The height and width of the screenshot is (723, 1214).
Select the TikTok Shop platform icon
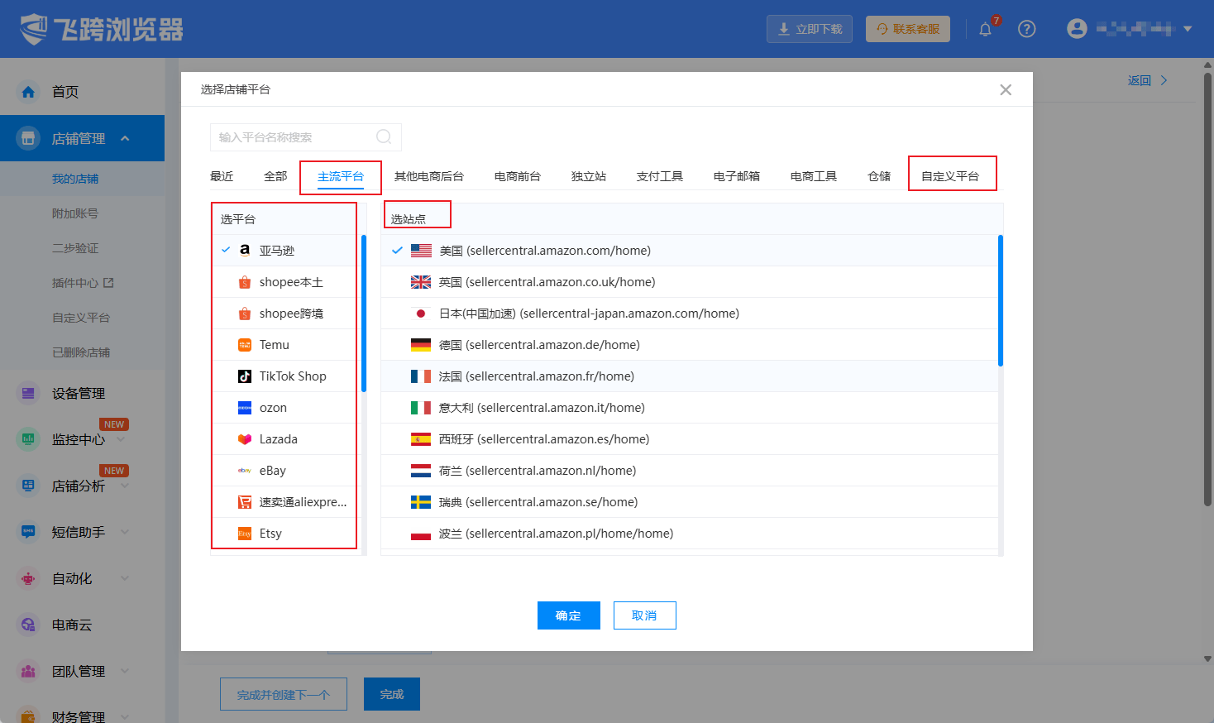(x=245, y=376)
